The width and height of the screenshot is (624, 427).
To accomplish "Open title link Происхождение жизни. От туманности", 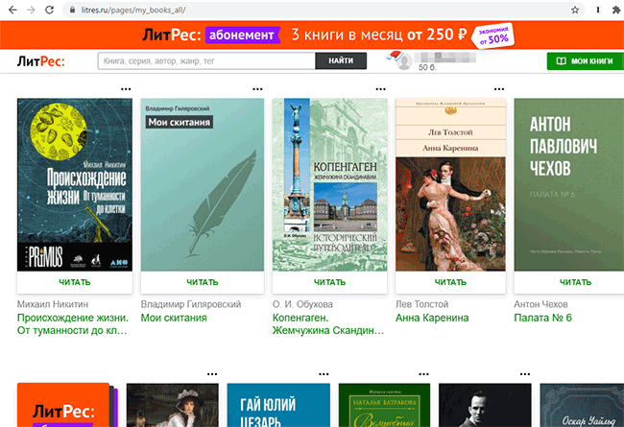I will (x=73, y=324).
